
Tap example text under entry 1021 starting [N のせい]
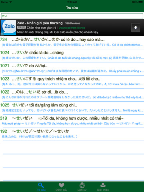pos(73,71)
